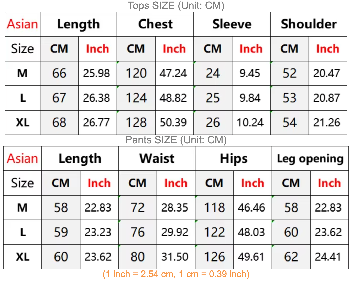
Task: Select the Length header in the Pants table
Action: click(x=80, y=158)
